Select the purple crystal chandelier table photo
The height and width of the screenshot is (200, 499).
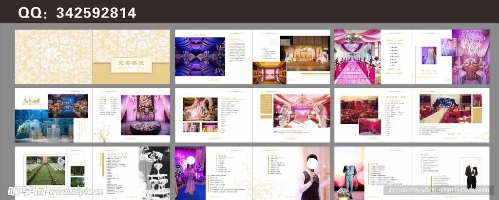[470, 56]
